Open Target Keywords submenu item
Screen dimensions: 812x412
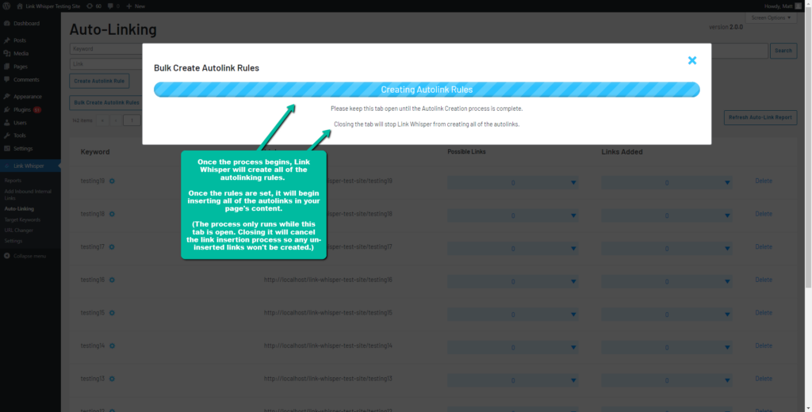pyautogui.click(x=22, y=219)
